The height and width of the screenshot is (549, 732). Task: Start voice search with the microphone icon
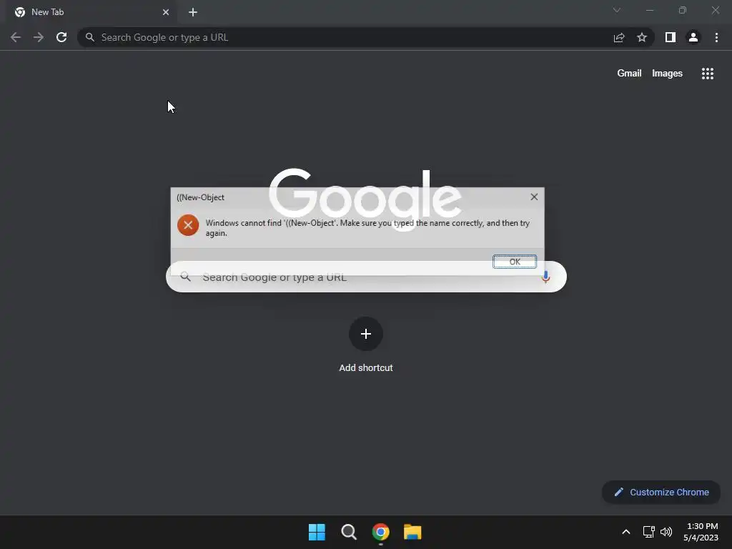[x=545, y=277]
